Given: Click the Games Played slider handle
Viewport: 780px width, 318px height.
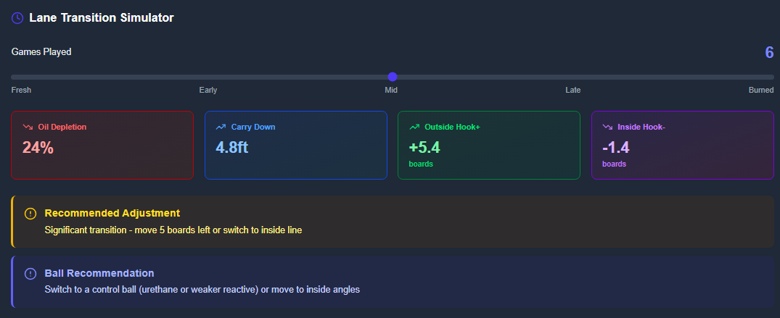Looking at the screenshot, I should (x=393, y=77).
